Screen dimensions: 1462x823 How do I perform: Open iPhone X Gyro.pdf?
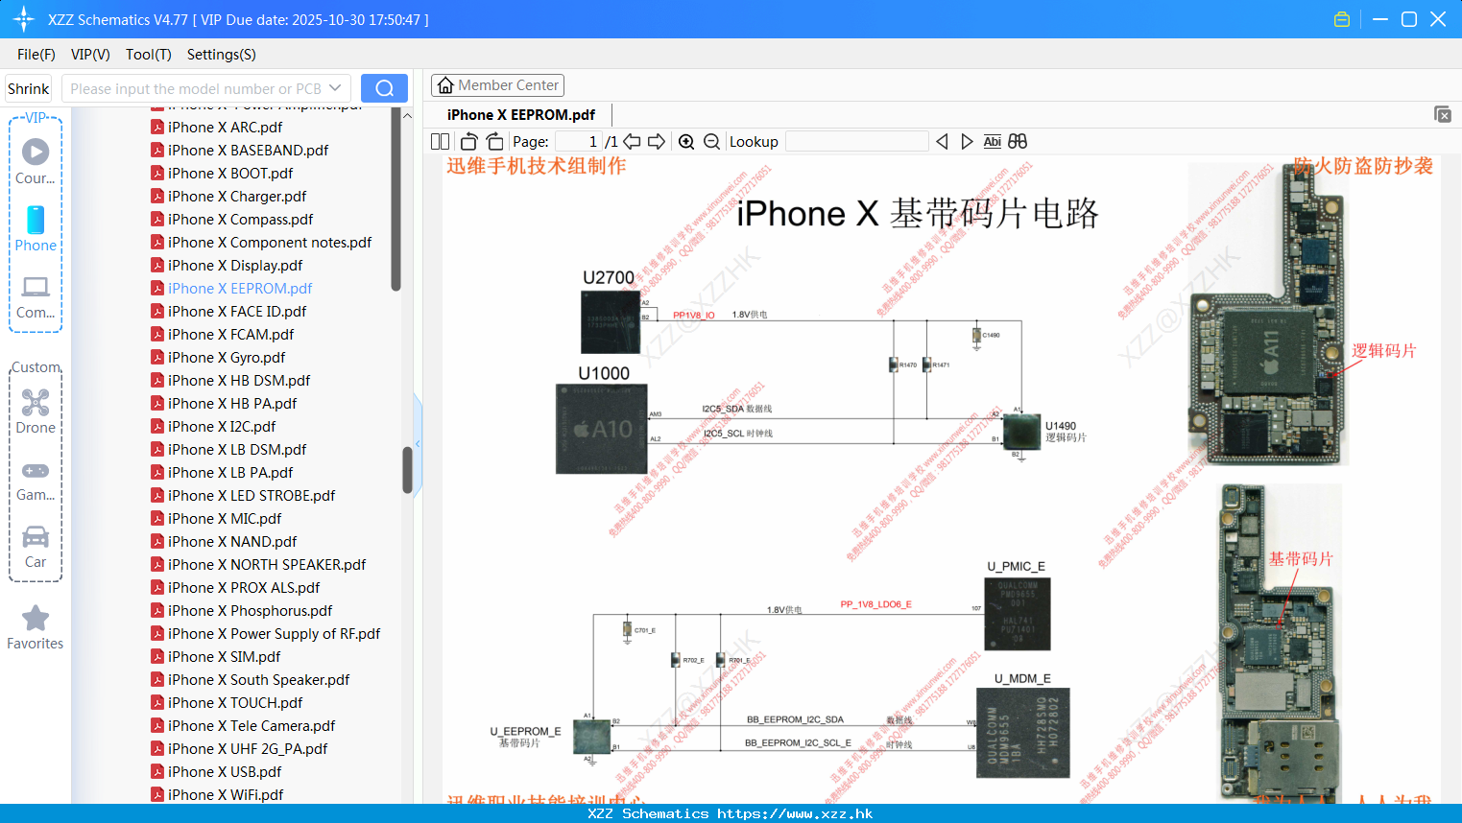click(227, 357)
